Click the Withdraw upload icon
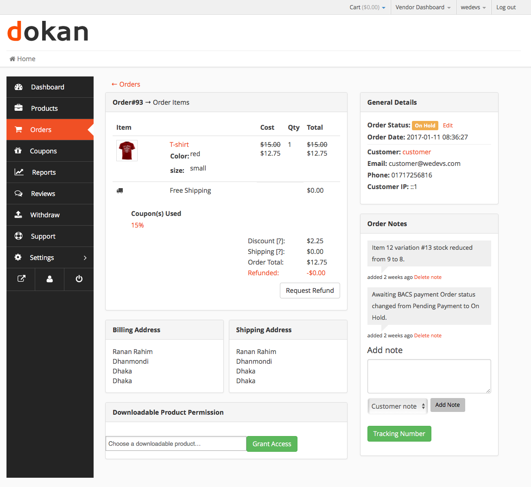This screenshot has height=487, width=531. coord(18,215)
